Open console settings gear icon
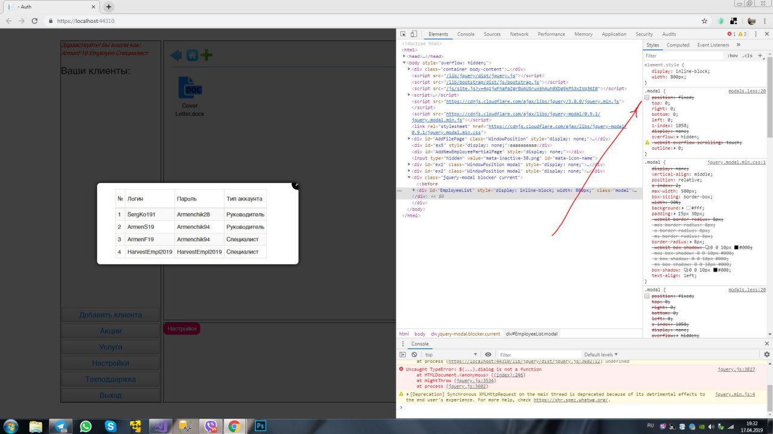 click(767, 354)
